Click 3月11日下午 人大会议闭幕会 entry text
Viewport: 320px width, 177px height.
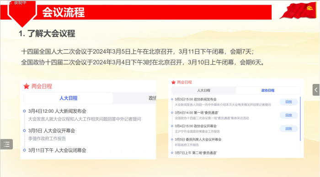click(x=57, y=150)
